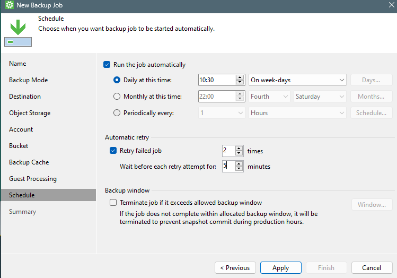The width and height of the screenshot is (397, 278).
Task: Open the Destination step in sidebar
Action: click(x=25, y=97)
